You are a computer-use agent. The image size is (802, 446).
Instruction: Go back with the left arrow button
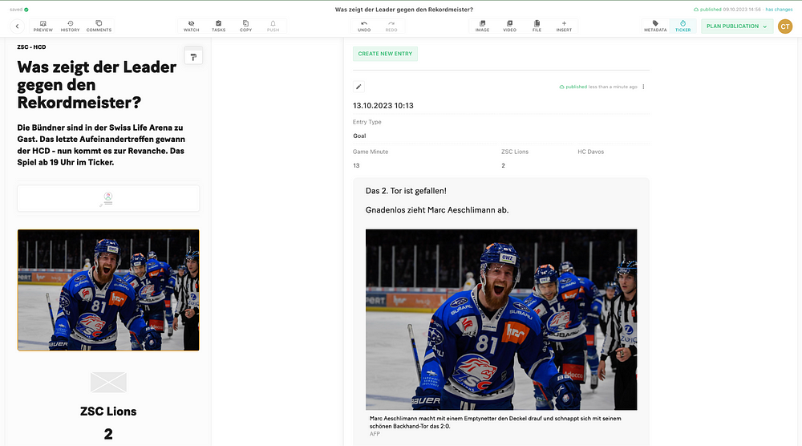coord(17,26)
